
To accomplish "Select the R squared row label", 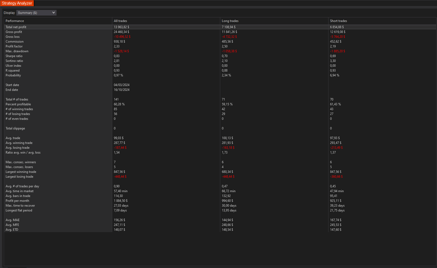I will coord(13,70).
